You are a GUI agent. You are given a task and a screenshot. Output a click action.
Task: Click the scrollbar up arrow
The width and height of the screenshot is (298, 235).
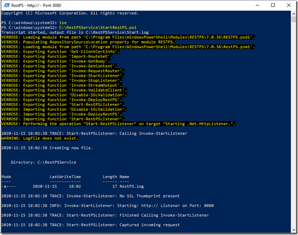tap(294, 13)
